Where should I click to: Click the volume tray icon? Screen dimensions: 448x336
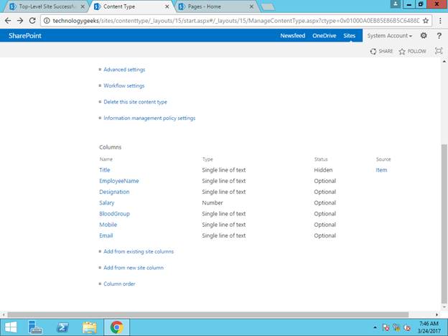407,327
